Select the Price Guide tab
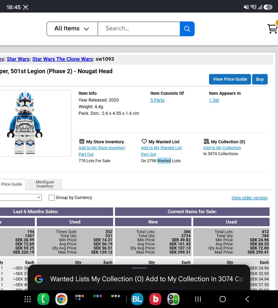The image size is (278, 308). pyautogui.click(x=12, y=184)
